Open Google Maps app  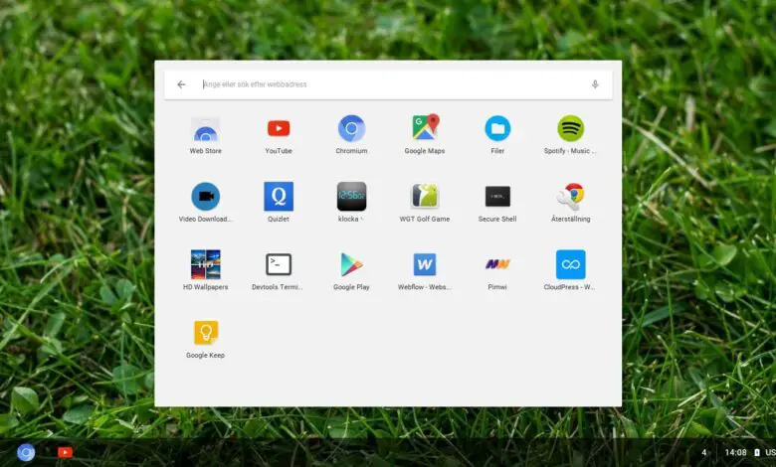425,127
